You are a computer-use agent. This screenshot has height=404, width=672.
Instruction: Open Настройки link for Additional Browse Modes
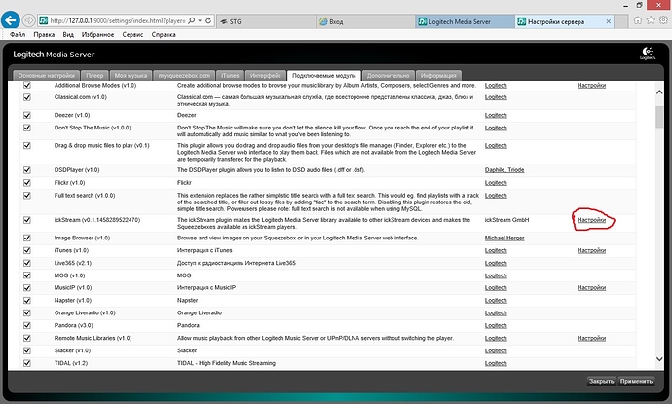pyautogui.click(x=591, y=86)
